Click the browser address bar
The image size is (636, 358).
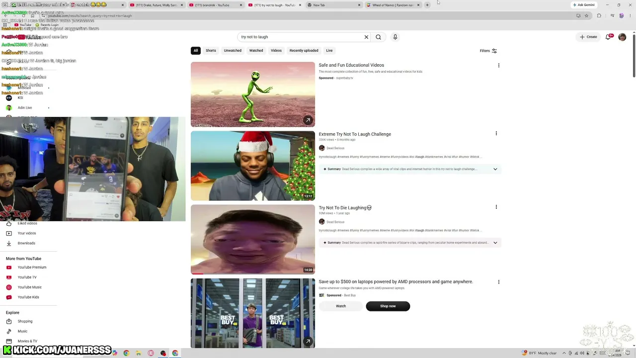(308, 15)
